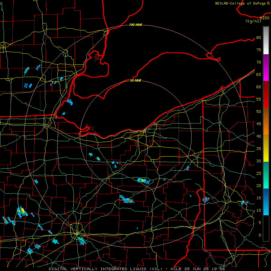
Task: Click the 75 value on the scale
Action: click(x=259, y=50)
